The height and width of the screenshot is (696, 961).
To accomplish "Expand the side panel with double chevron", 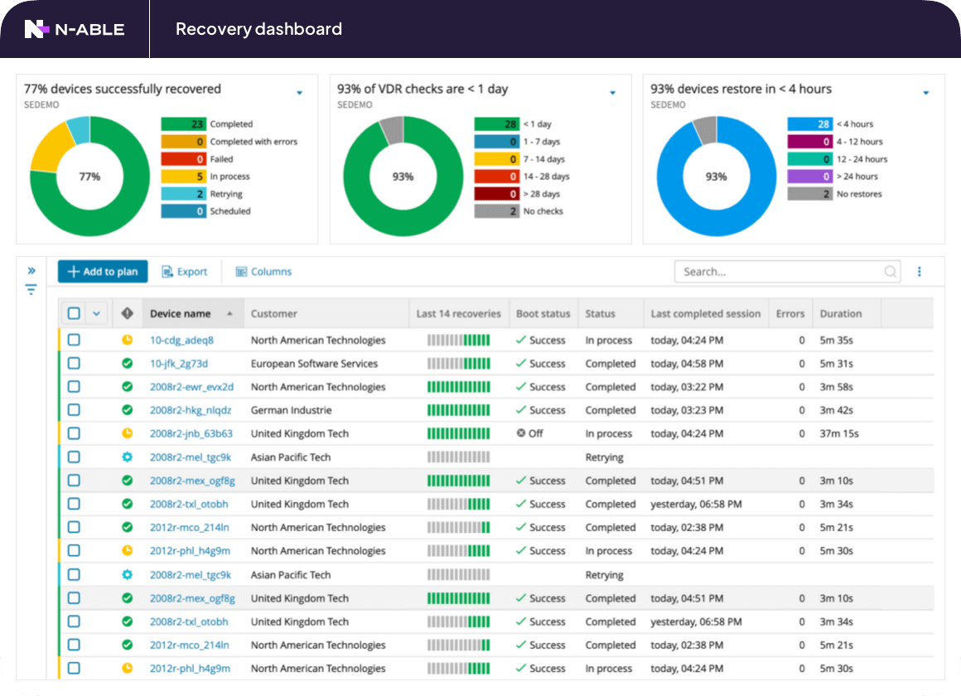I will point(31,270).
